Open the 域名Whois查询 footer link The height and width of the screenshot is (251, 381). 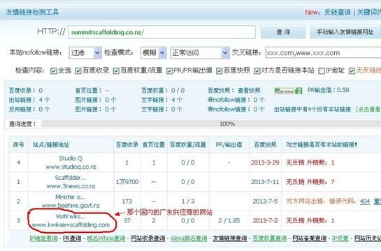[x=106, y=238]
